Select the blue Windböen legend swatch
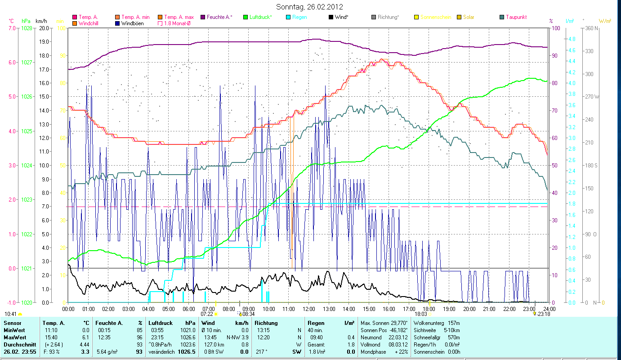The height and width of the screenshot is (360, 621). 118,23
